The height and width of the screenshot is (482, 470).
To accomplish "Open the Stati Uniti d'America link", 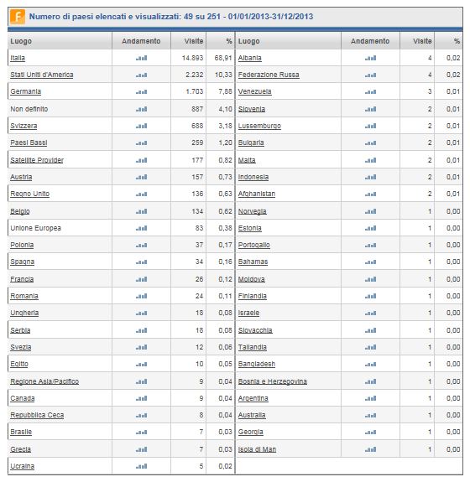I will (x=42, y=75).
